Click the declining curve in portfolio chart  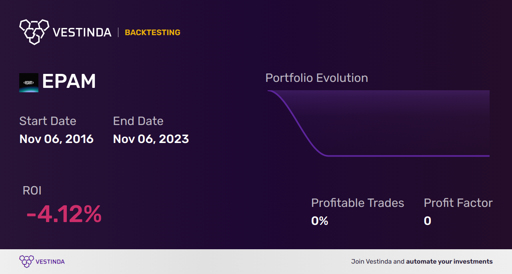tap(300, 125)
